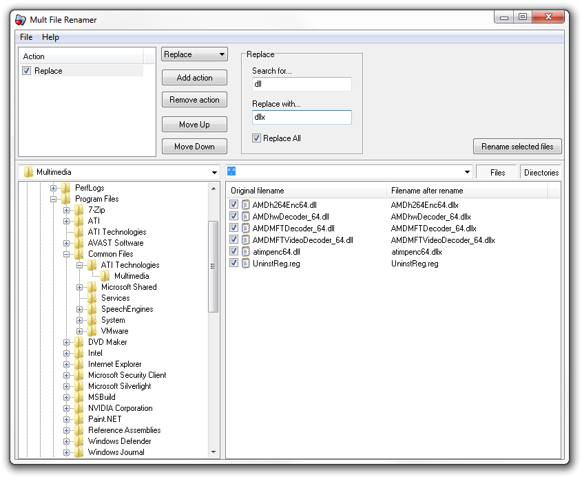Collapse the Common Files tree node

pyautogui.click(x=66, y=254)
